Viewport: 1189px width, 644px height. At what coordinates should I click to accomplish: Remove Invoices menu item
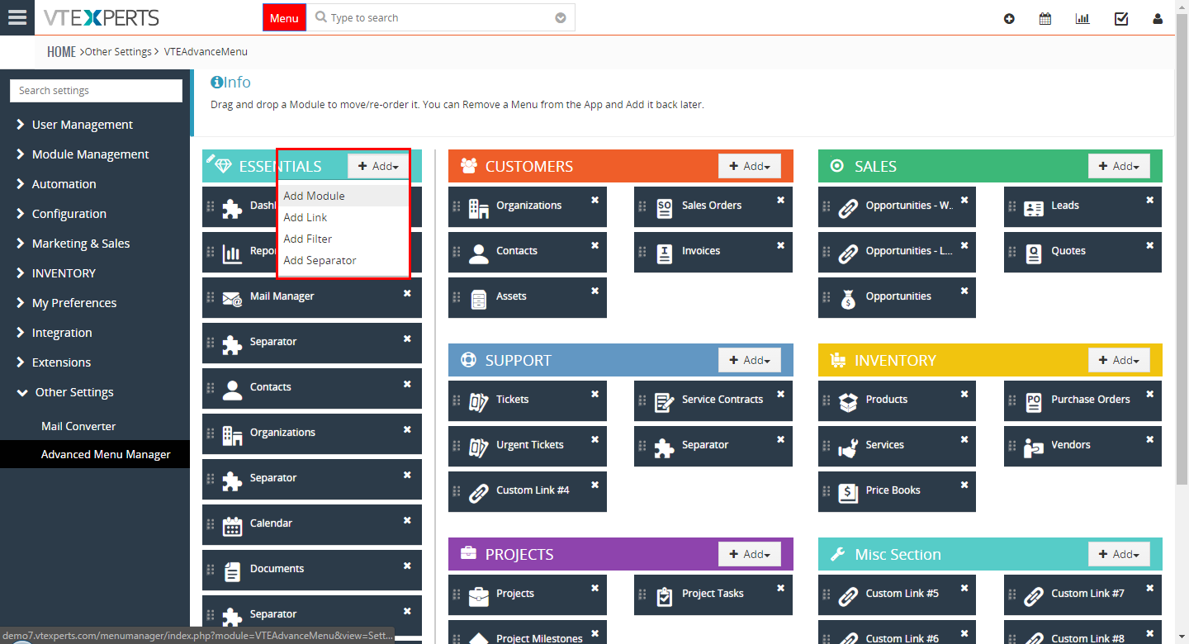[780, 245]
